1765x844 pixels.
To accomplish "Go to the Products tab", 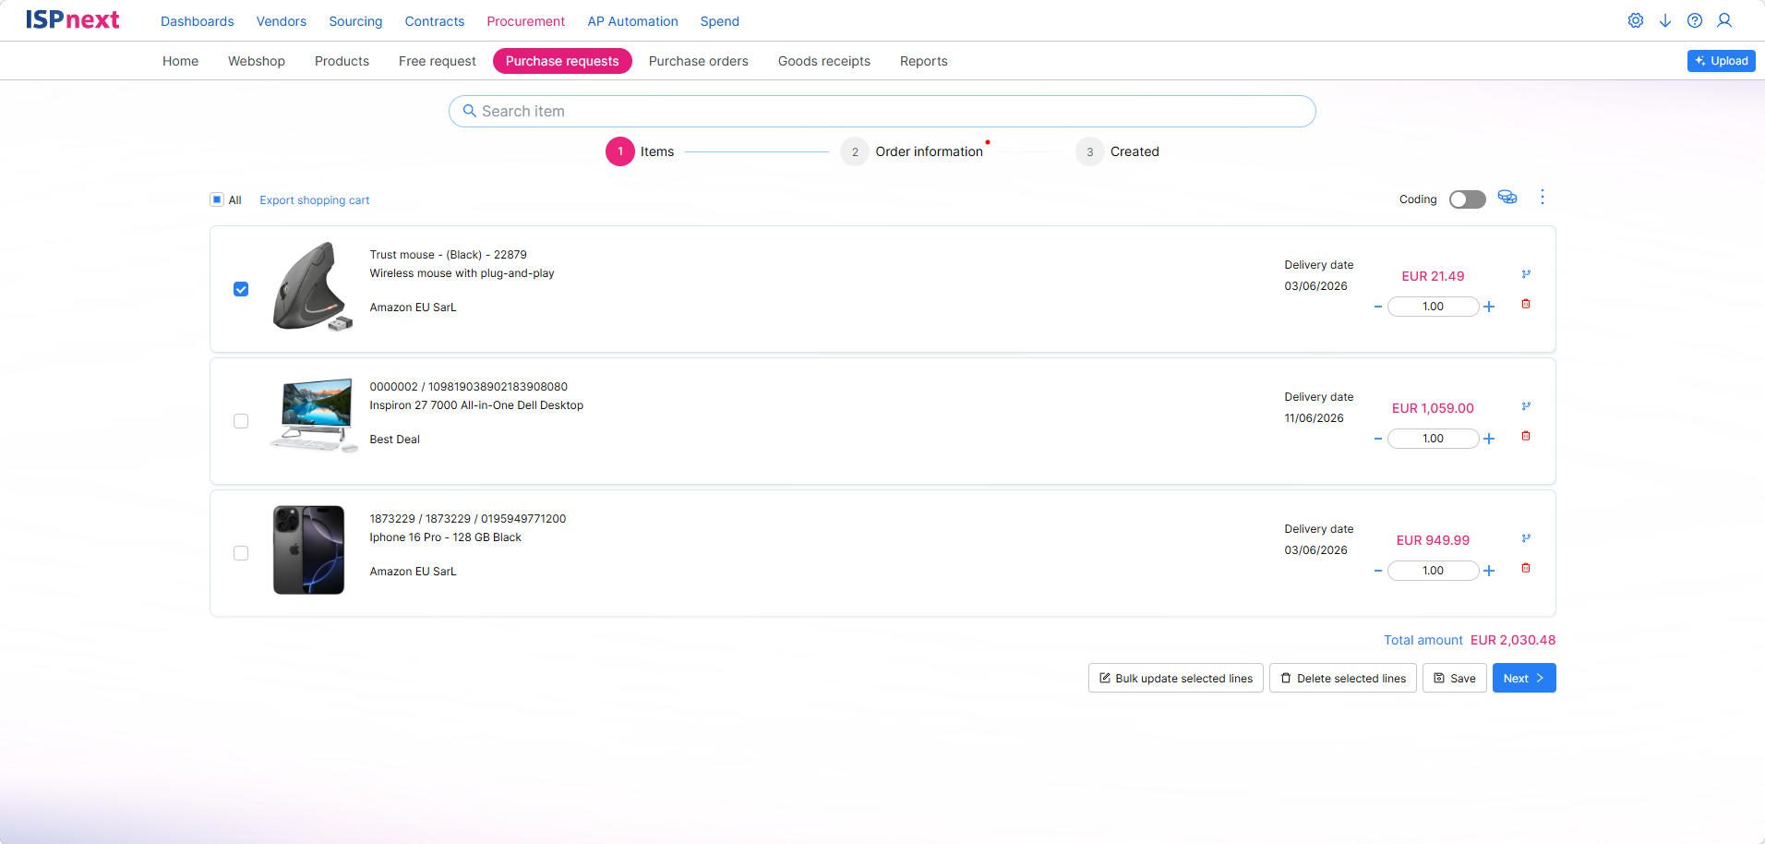I will pos(342,61).
